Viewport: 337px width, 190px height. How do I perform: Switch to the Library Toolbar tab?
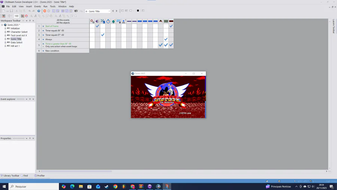pos(10,176)
